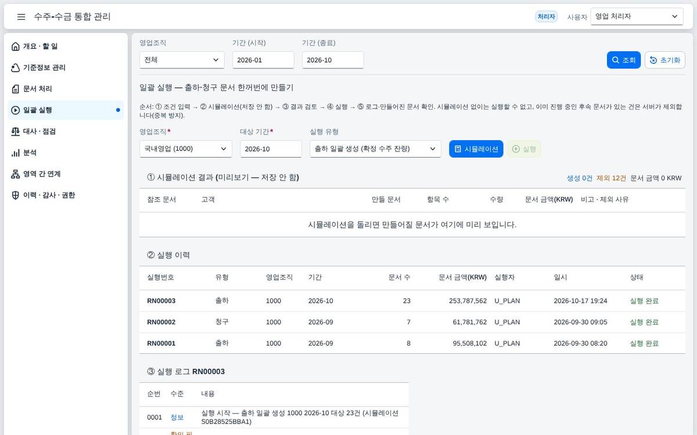Click the 대사 · 점검 scale icon

[16, 132]
